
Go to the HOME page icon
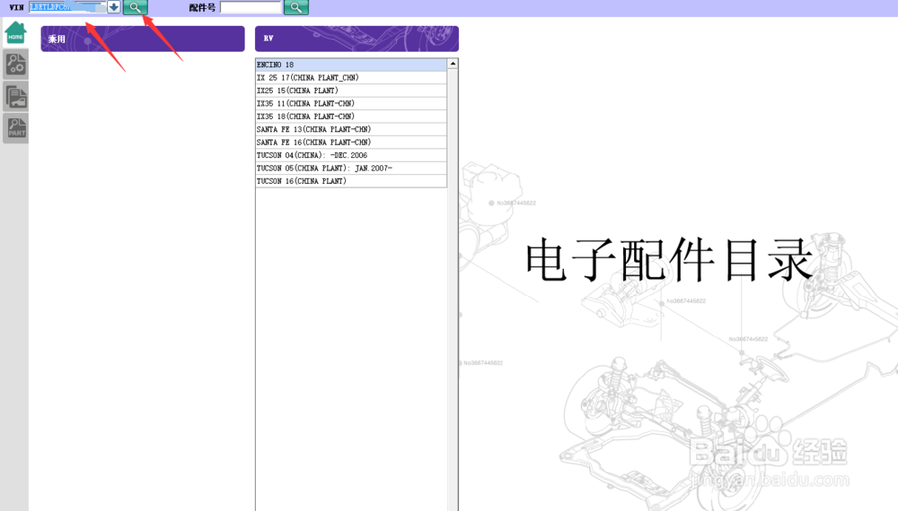(x=15, y=32)
